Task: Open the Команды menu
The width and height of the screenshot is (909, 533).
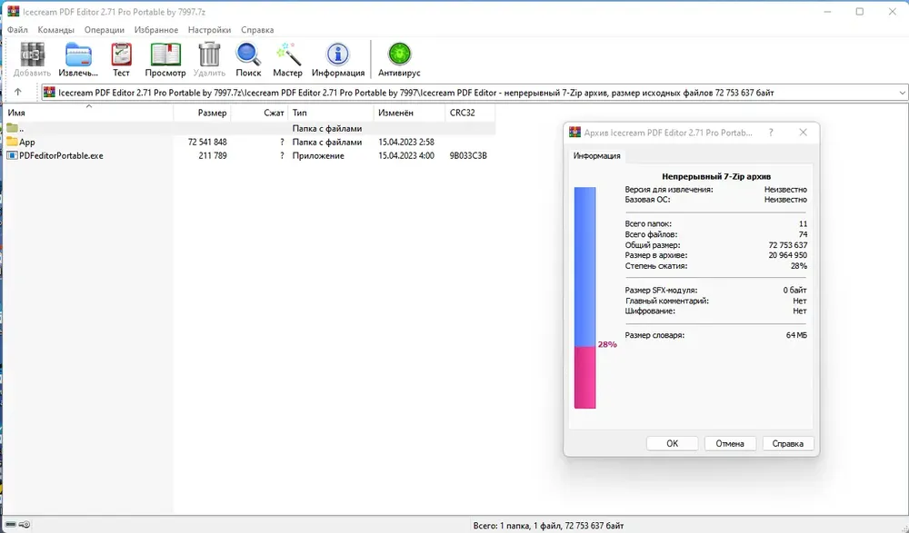Action: click(x=55, y=30)
